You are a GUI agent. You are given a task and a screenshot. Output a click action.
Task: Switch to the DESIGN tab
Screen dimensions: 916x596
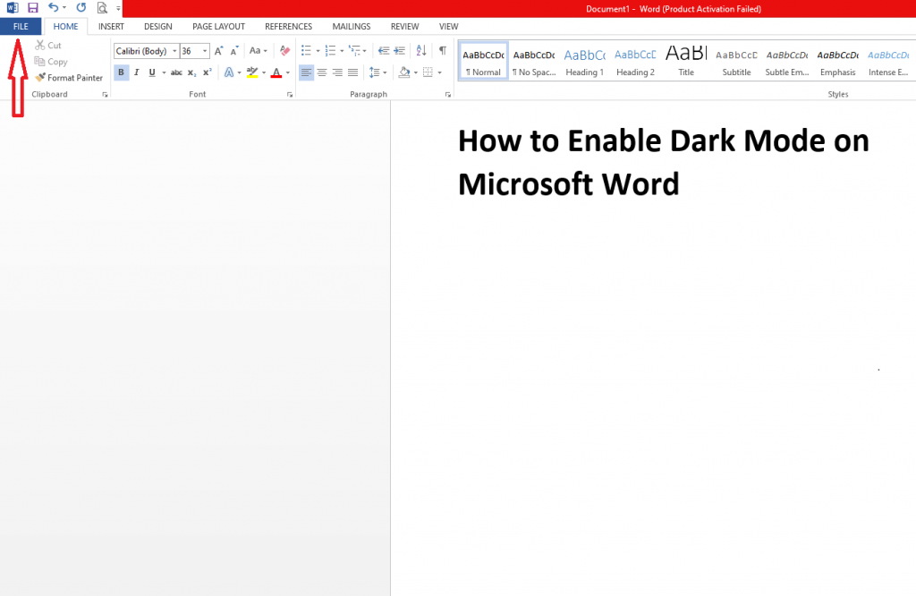click(x=157, y=26)
